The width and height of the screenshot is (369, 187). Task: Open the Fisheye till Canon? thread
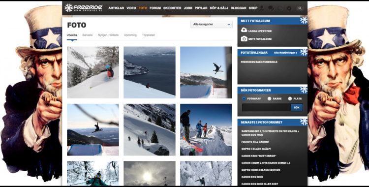pos(255,142)
